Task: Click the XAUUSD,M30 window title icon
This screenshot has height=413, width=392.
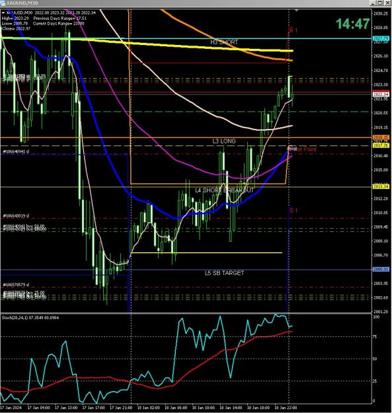Action: click(x=3, y=3)
